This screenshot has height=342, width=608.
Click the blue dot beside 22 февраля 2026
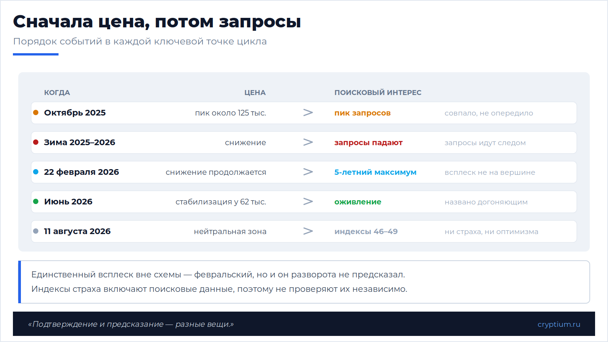(36, 172)
